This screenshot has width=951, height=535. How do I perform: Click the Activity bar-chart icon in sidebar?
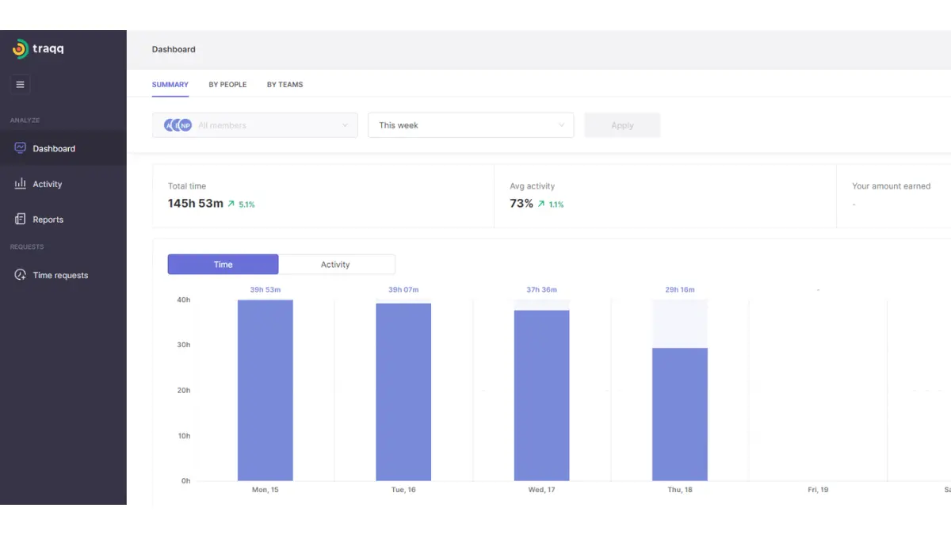[21, 184]
